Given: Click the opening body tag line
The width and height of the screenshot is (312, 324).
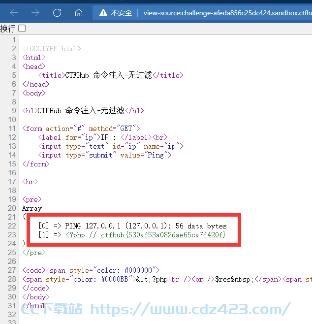Looking at the screenshot, I should point(34,93).
